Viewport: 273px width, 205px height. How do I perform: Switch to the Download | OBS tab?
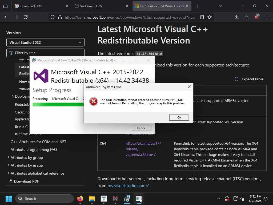41,6
